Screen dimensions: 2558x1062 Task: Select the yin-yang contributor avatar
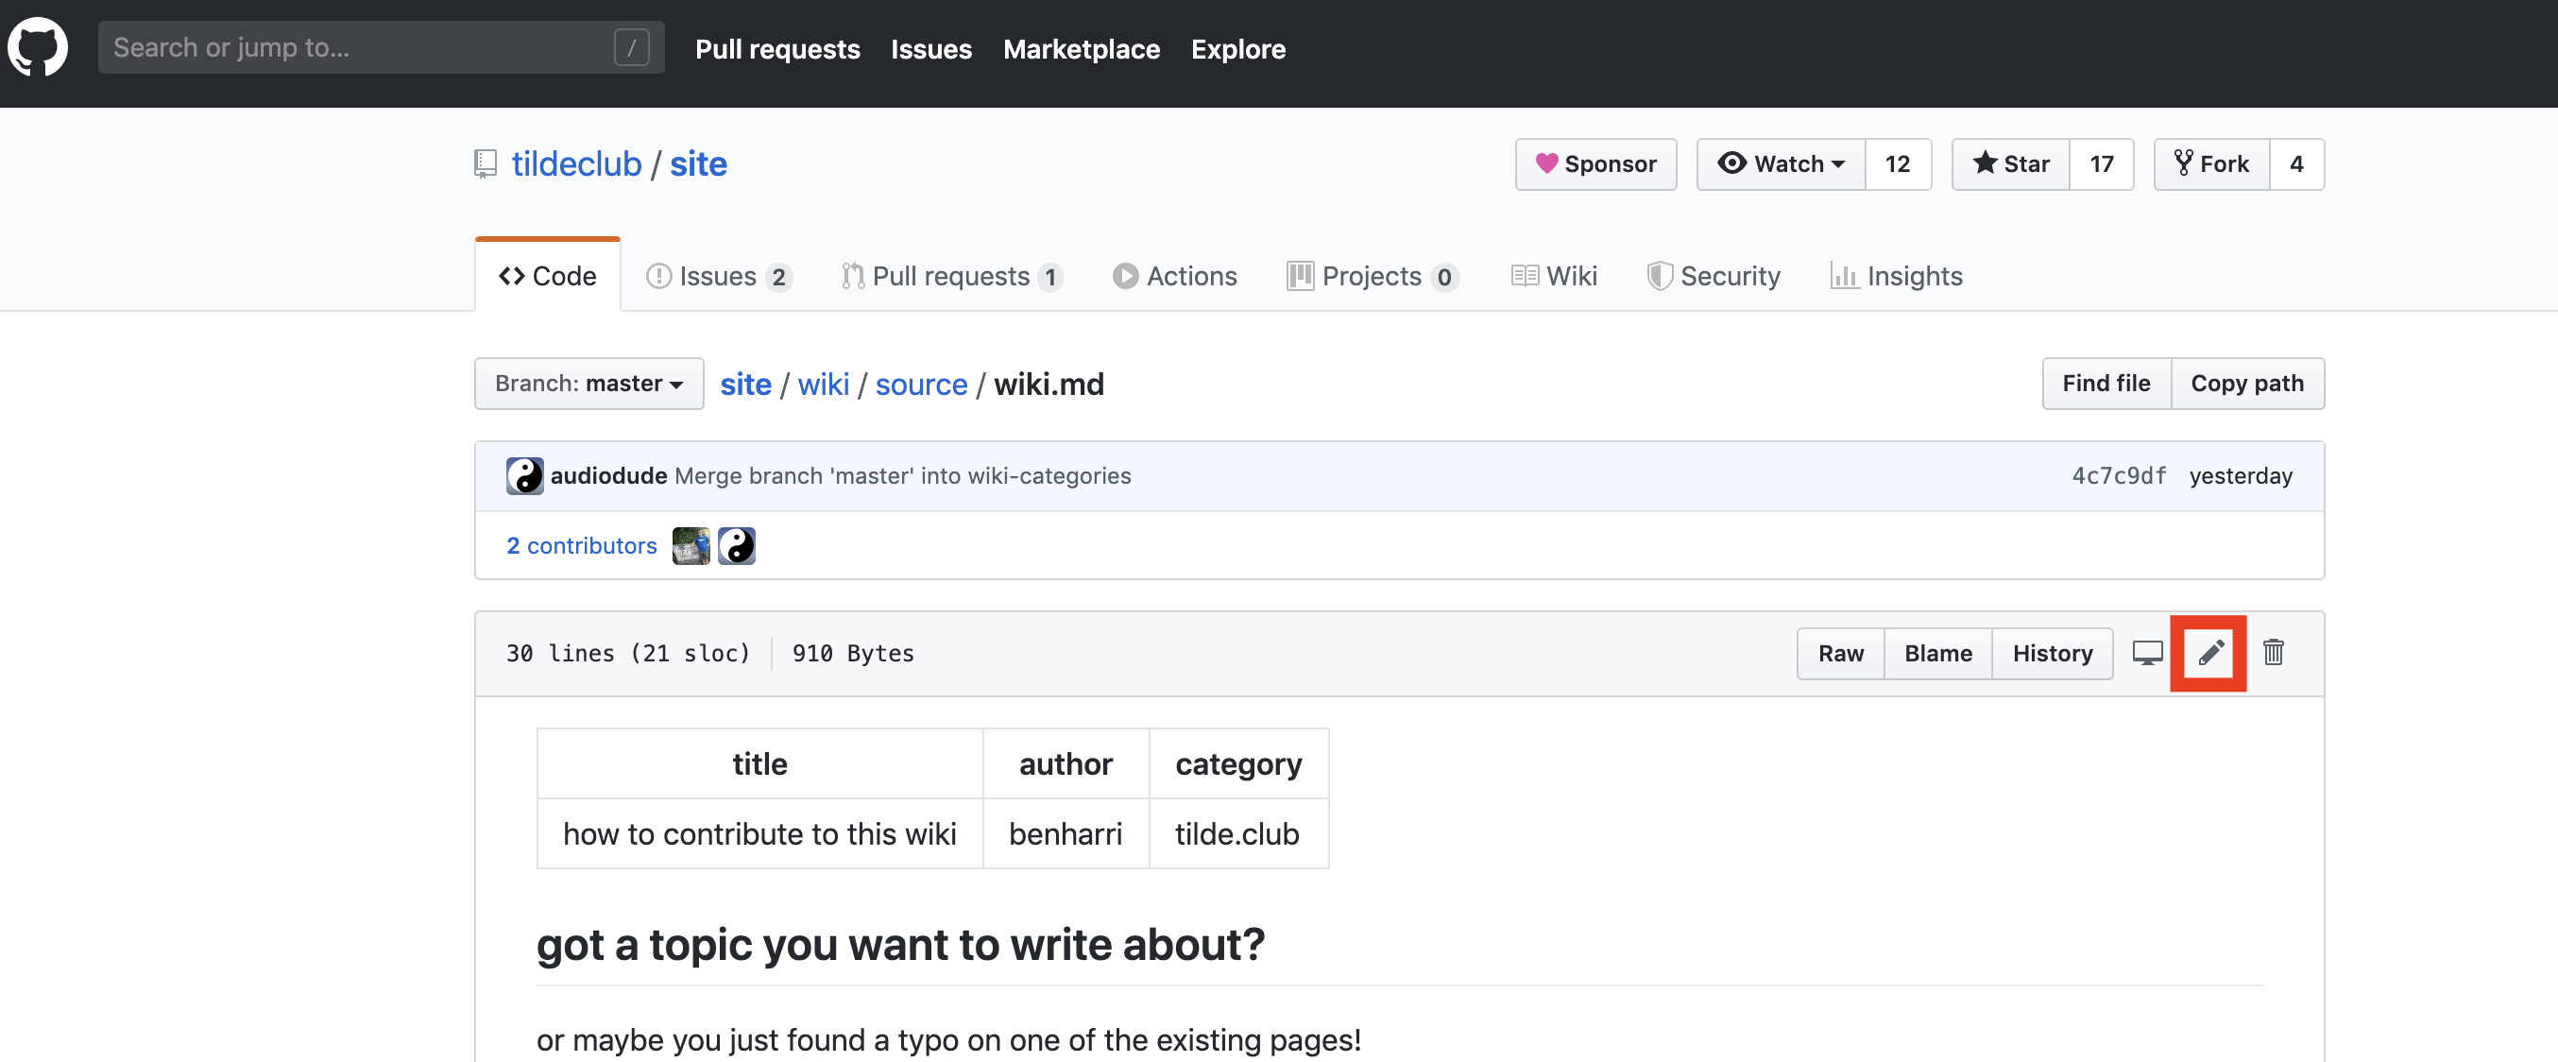737,545
